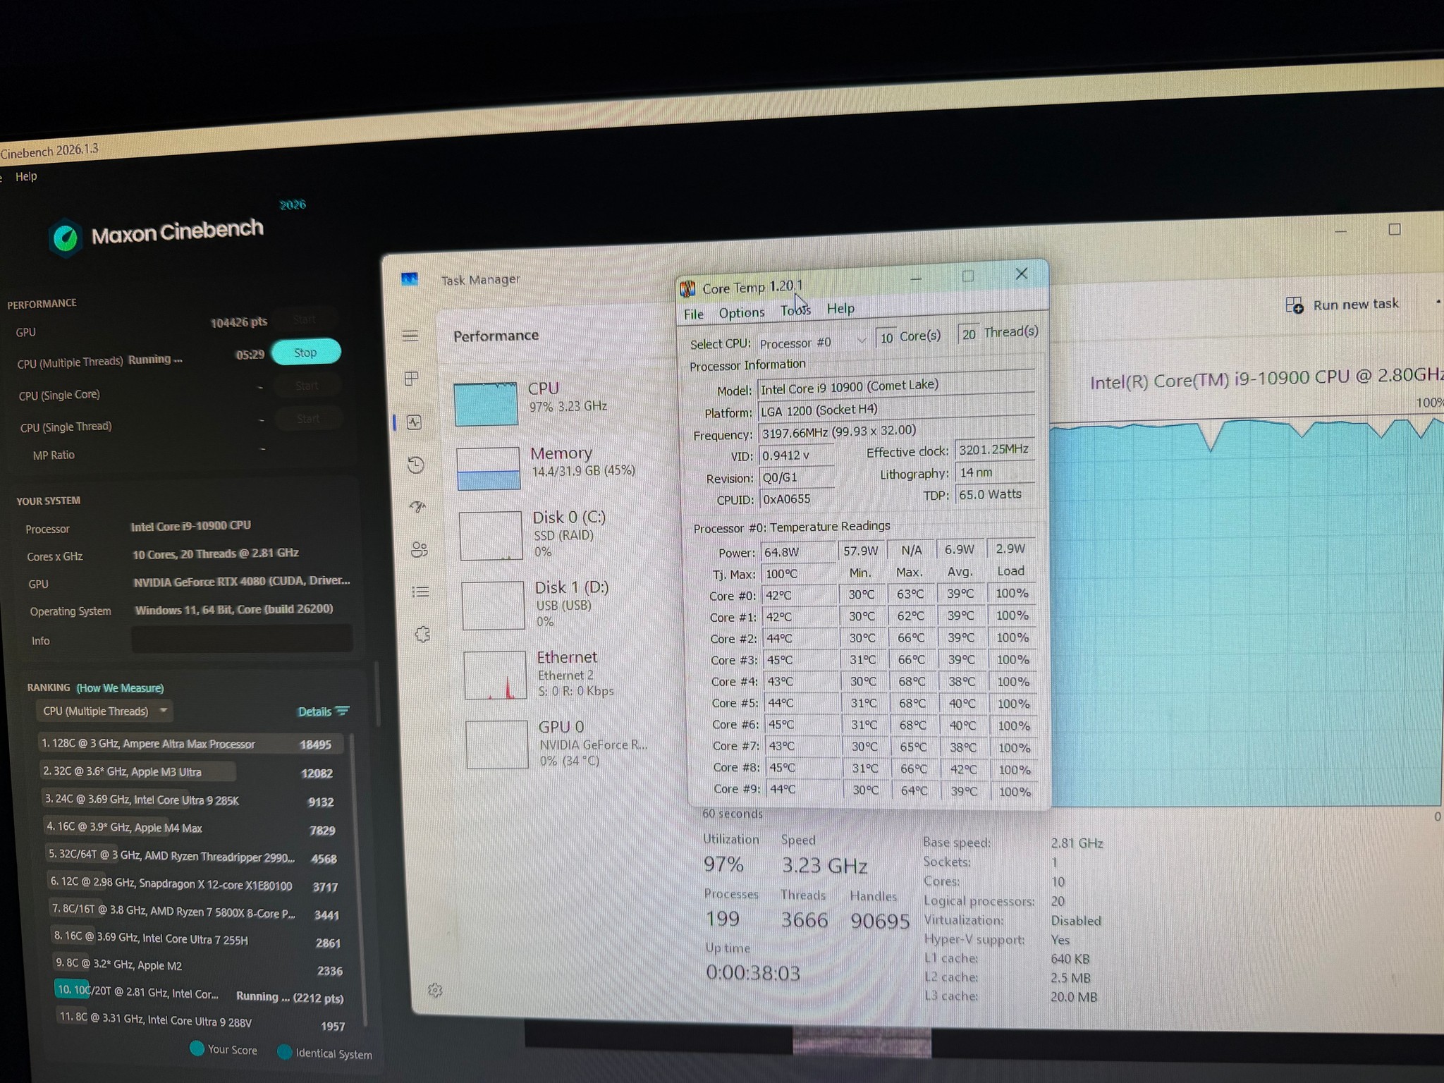1444x1083 pixels.
Task: Start the CPU (Single Thread) test
Action: click(x=308, y=419)
